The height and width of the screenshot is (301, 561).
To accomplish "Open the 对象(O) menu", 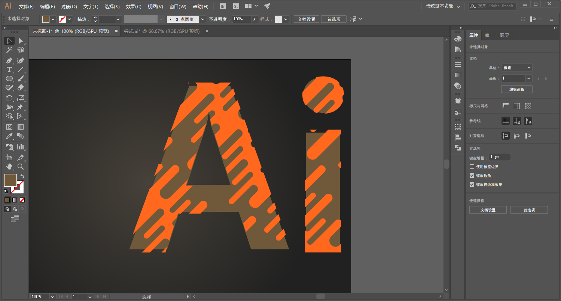I will coord(69,7).
